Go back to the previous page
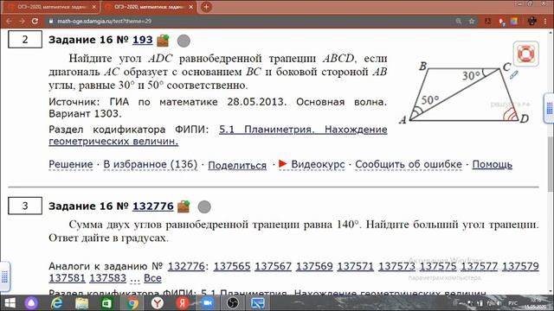The height and width of the screenshot is (311, 554). 9,21
